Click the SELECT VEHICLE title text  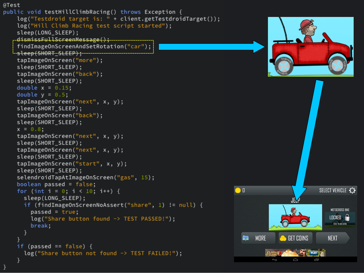coord(333,191)
